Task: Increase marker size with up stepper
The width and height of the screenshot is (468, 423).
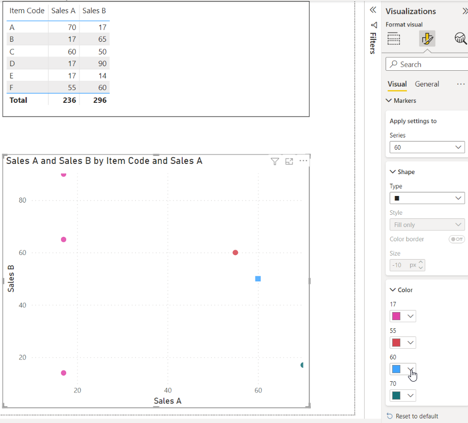Action: click(421, 262)
